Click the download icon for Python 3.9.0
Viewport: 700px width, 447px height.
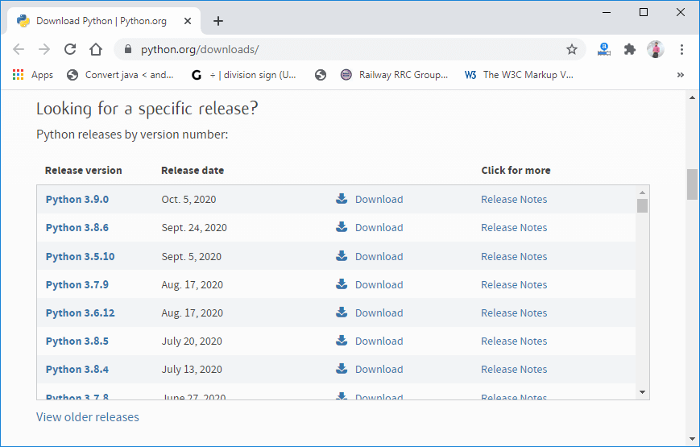click(x=342, y=199)
